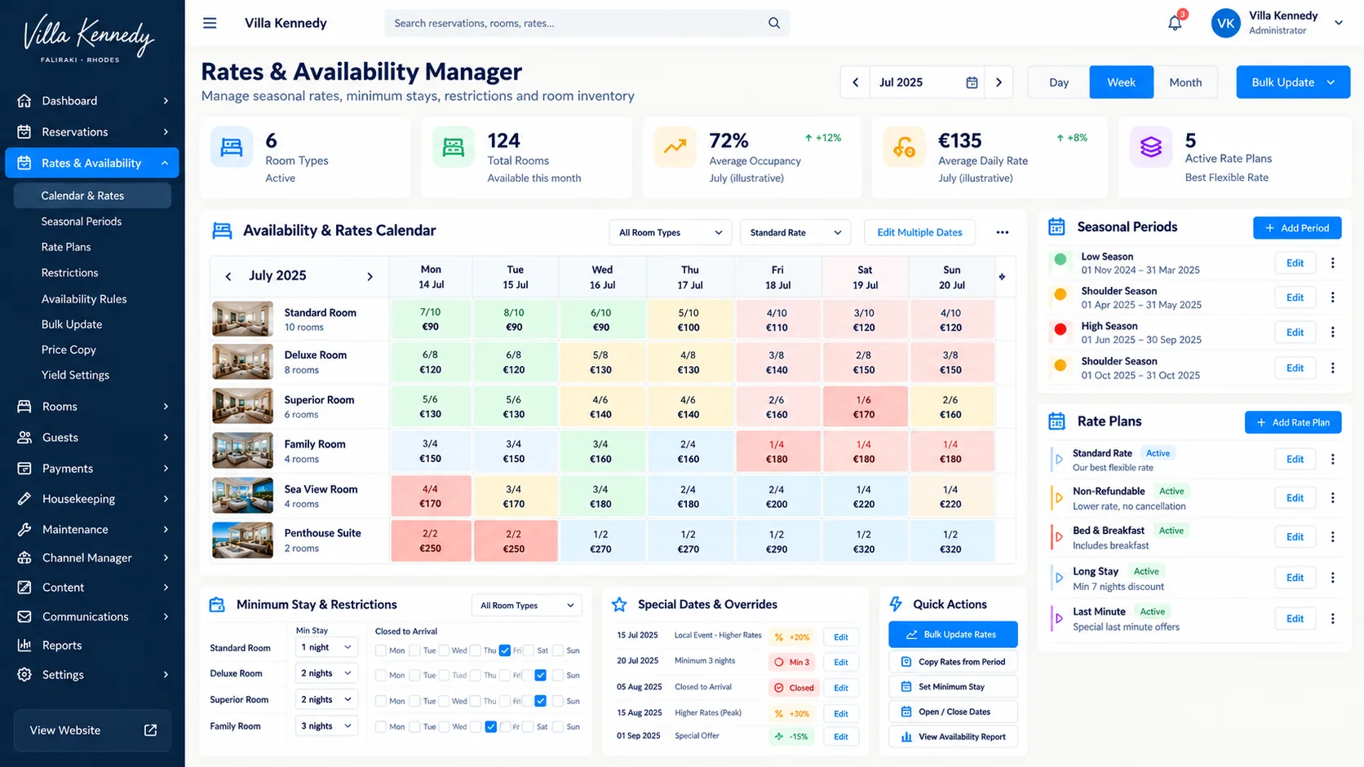1364x767 pixels.
Task: Uncheck the checked Deluxe Room closed-to-arrival box
Action: pos(540,675)
